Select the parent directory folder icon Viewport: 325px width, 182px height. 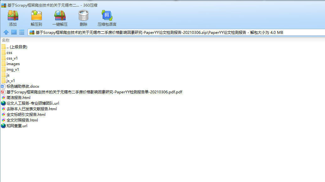pos(3,47)
